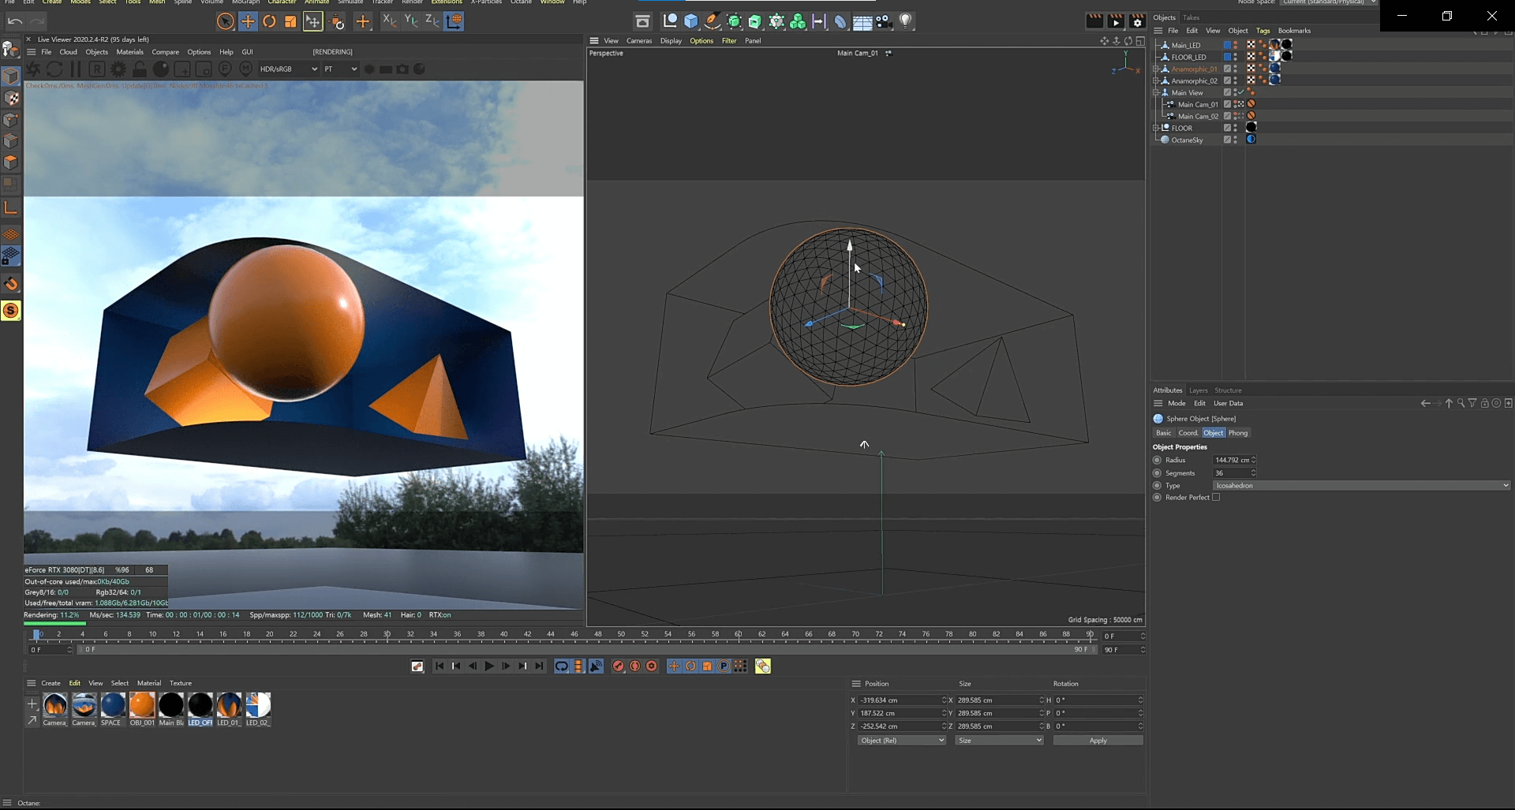
Task: Click Apply in Coordinates manager
Action: pyautogui.click(x=1098, y=741)
